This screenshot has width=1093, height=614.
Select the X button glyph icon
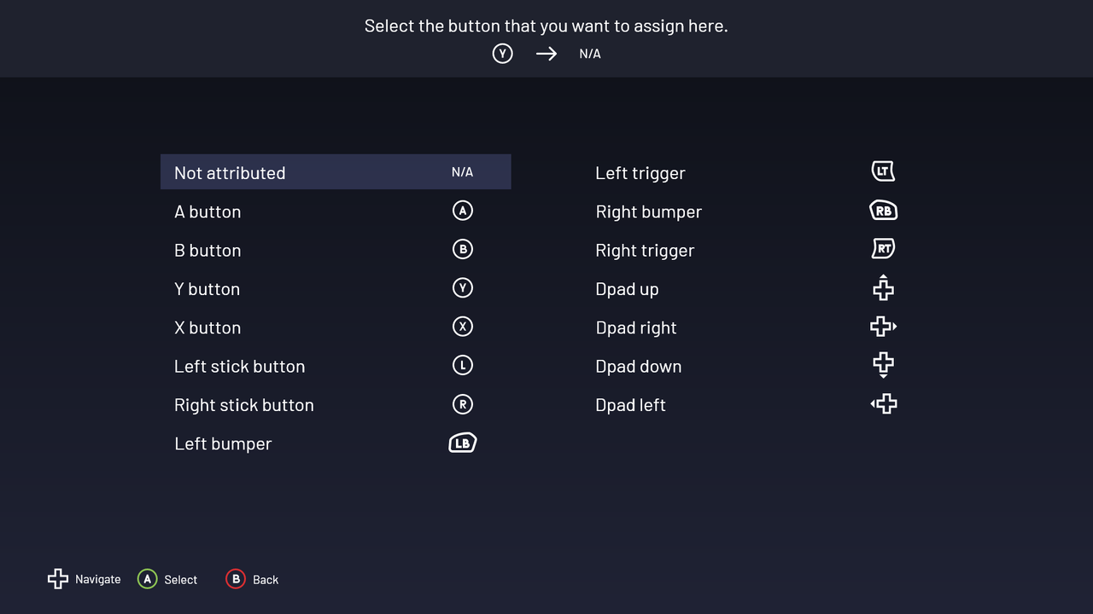click(462, 327)
